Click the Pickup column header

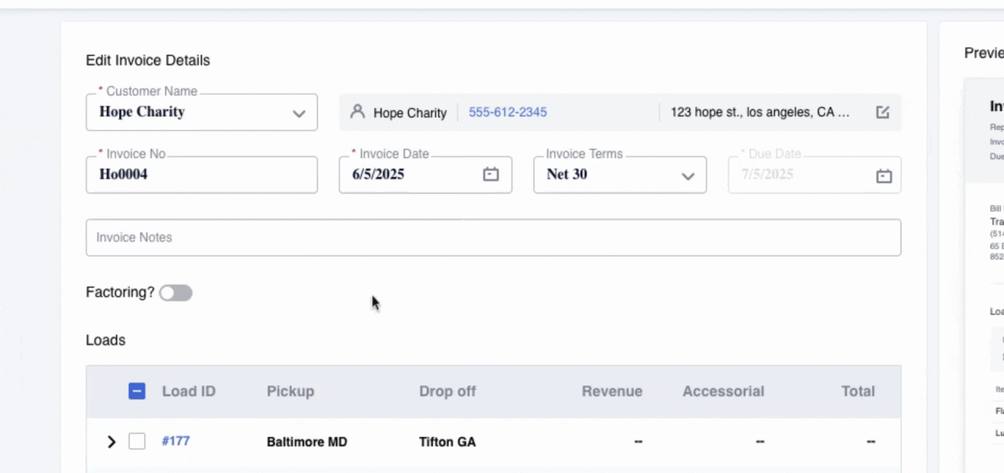[x=290, y=392]
